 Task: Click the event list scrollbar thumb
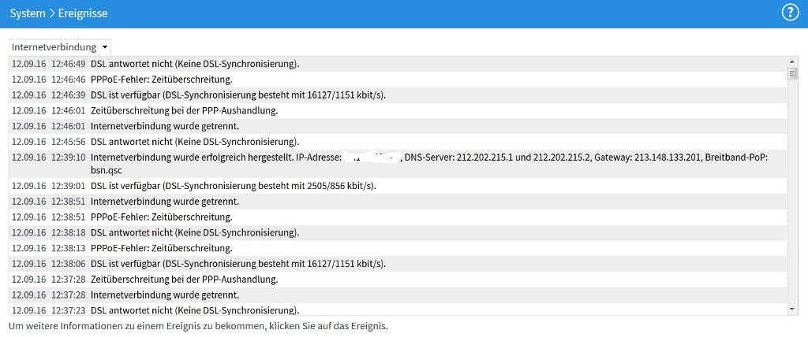[792, 74]
